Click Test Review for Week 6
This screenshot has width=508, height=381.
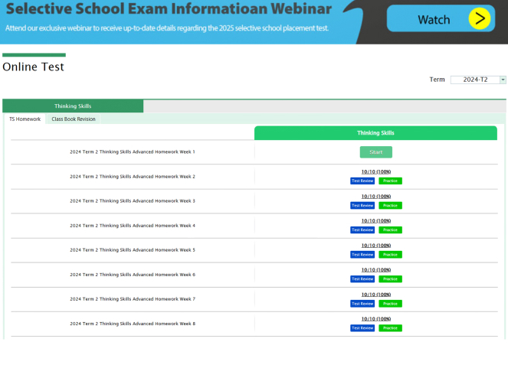click(x=362, y=278)
